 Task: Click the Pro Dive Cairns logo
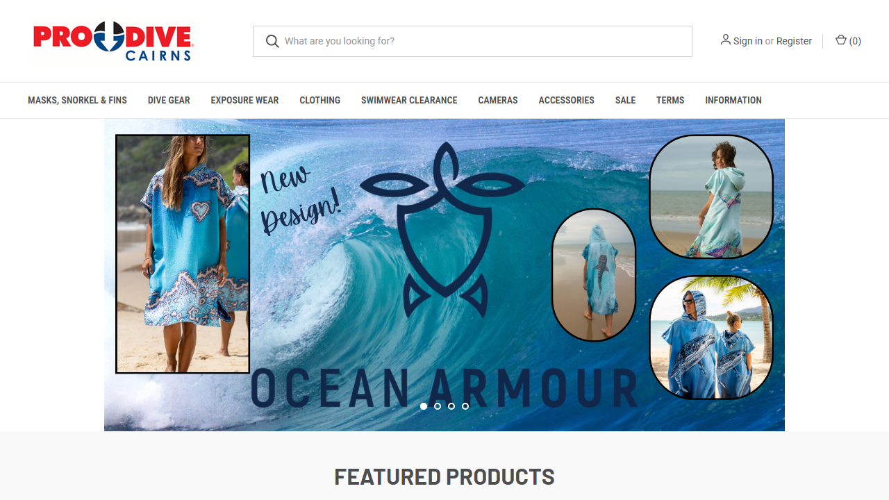pyautogui.click(x=113, y=41)
